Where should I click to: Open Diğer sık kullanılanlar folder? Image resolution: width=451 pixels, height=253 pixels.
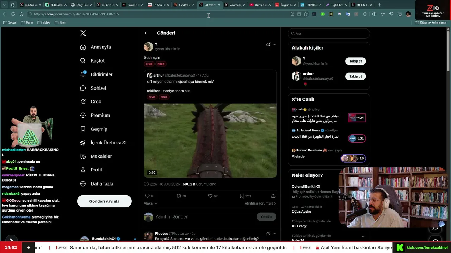point(431,22)
